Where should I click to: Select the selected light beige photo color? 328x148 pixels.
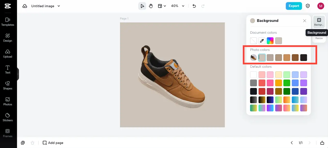[262, 58]
